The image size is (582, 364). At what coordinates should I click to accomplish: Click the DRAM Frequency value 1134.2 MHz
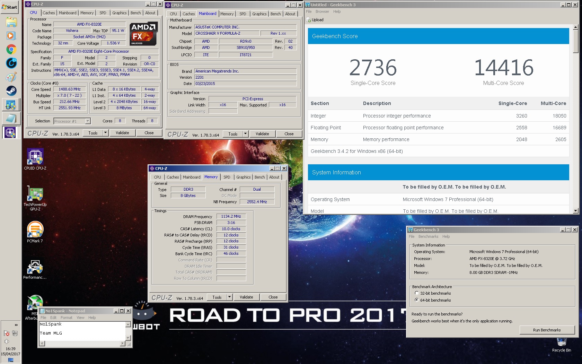tap(231, 216)
